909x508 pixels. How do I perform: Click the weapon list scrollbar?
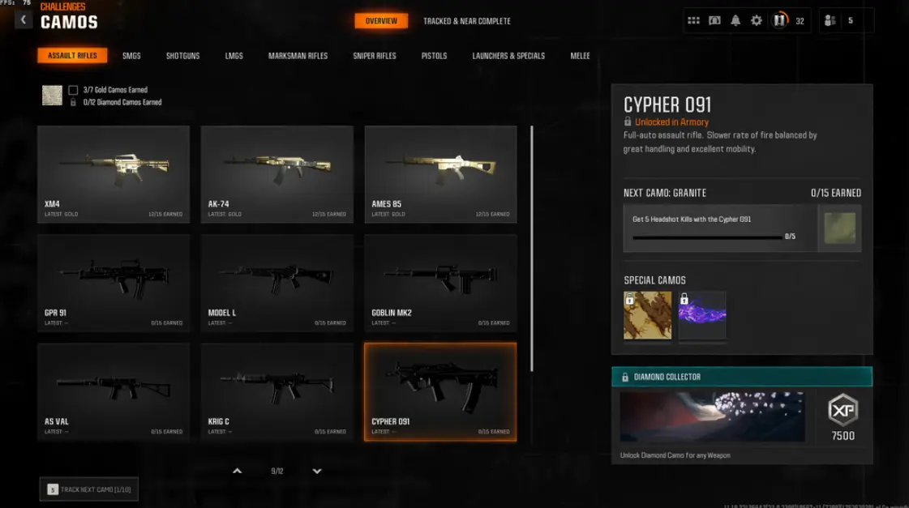click(x=532, y=249)
